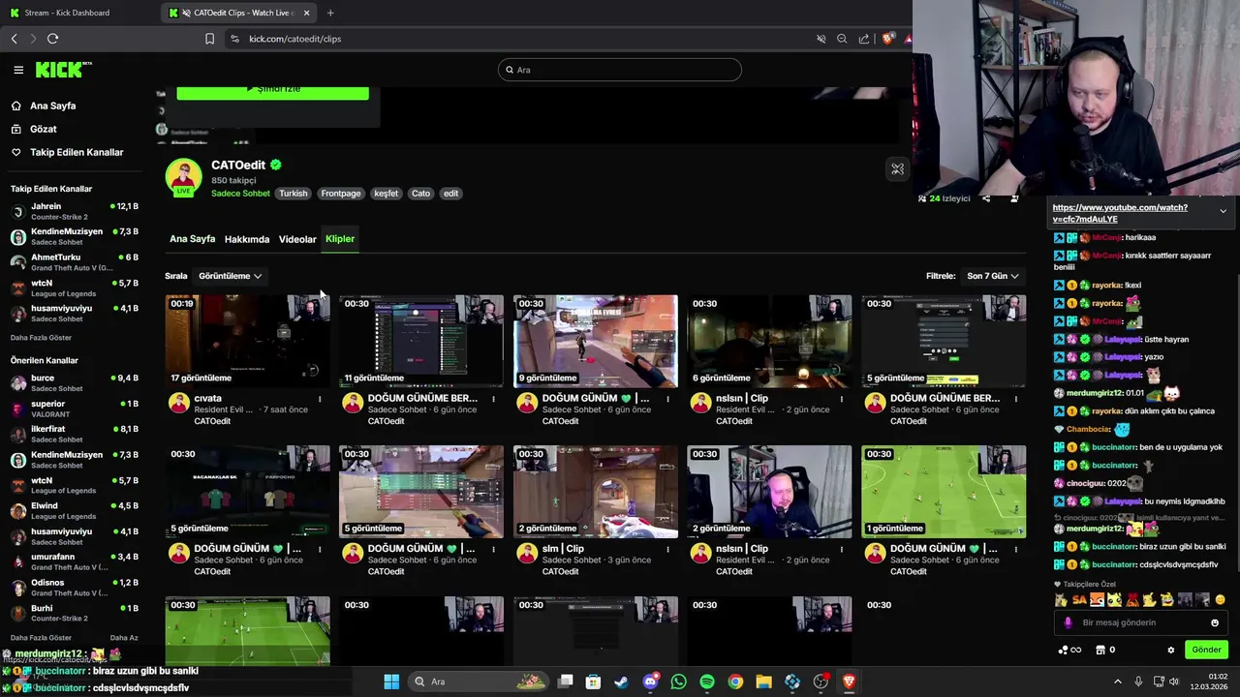Open Jahrein channel from followed list
Viewport: 1240px width, 697px height.
coord(75,211)
